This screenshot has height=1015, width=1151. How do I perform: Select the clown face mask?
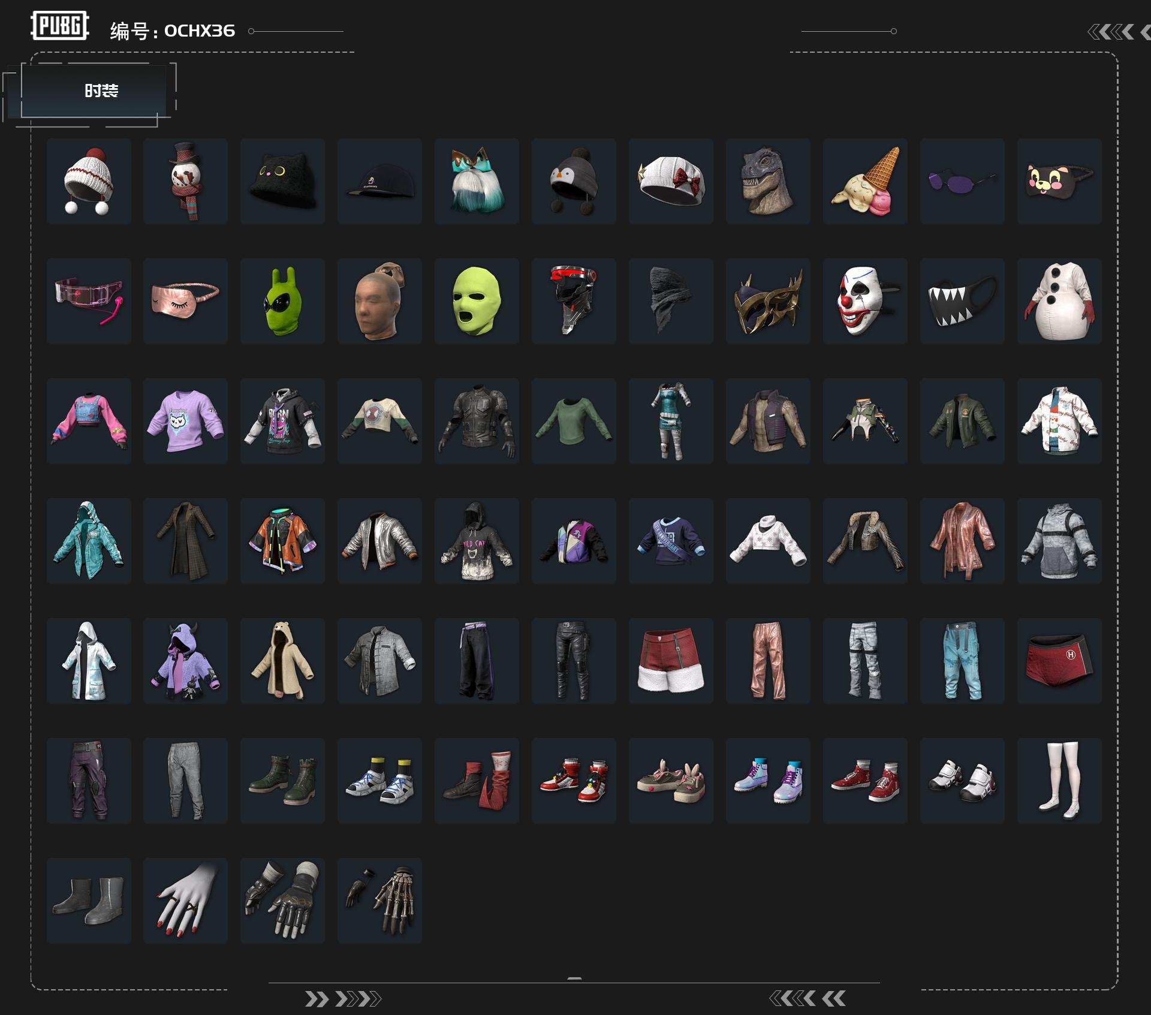click(x=865, y=301)
